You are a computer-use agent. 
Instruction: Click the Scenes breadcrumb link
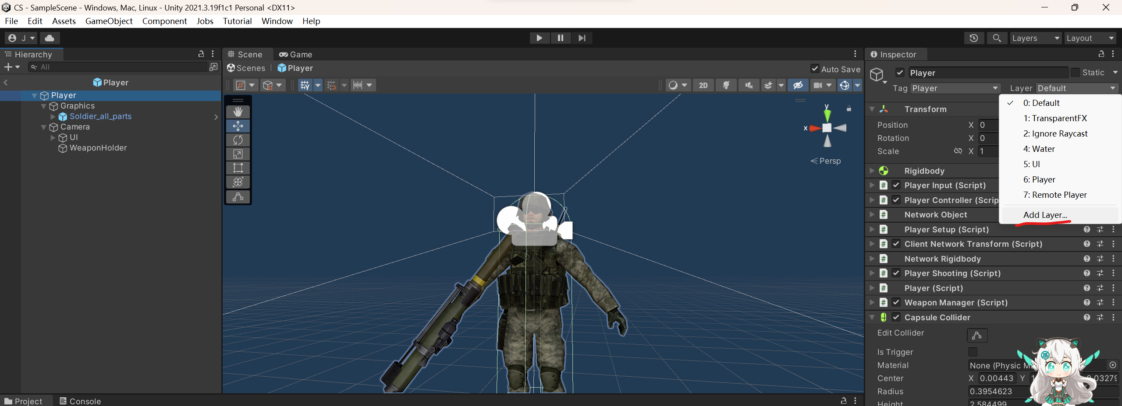[x=246, y=68]
